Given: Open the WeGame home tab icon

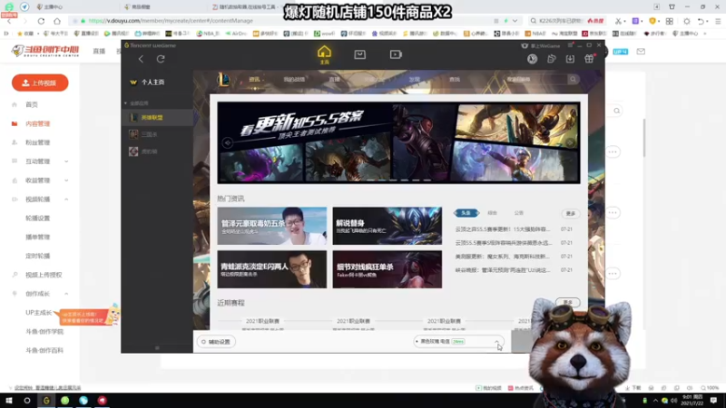Looking at the screenshot, I should pyautogui.click(x=324, y=54).
